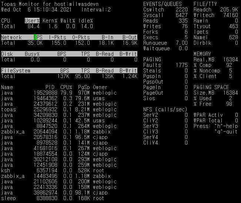The image size is (241, 203).
Task: Click the NFS (calls/sec) heading
Action: [165, 109]
